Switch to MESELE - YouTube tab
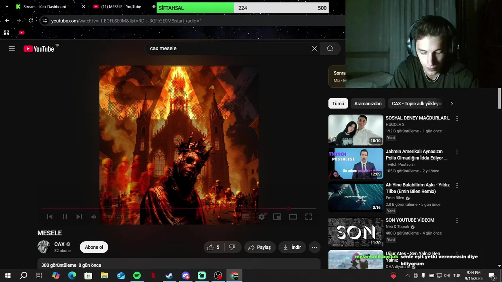 121,7
